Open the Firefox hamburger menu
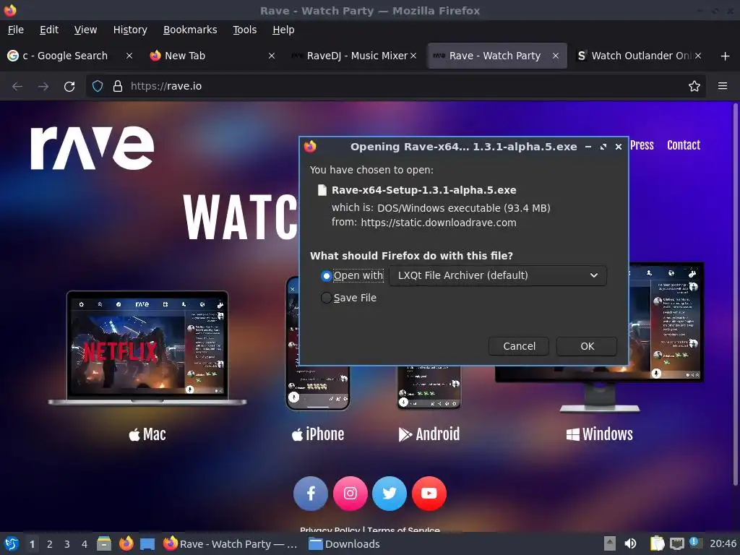Screen dimensions: 740x555 coord(723,86)
